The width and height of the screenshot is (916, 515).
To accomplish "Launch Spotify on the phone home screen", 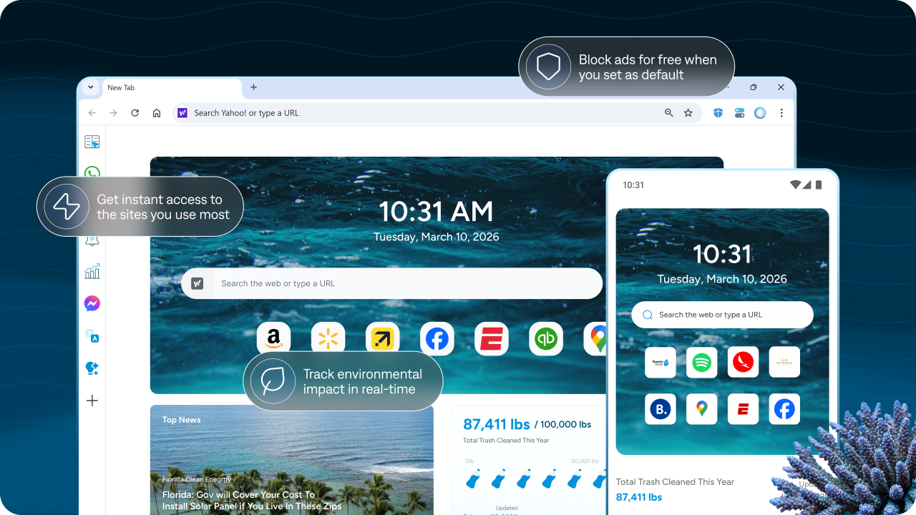I will (701, 362).
